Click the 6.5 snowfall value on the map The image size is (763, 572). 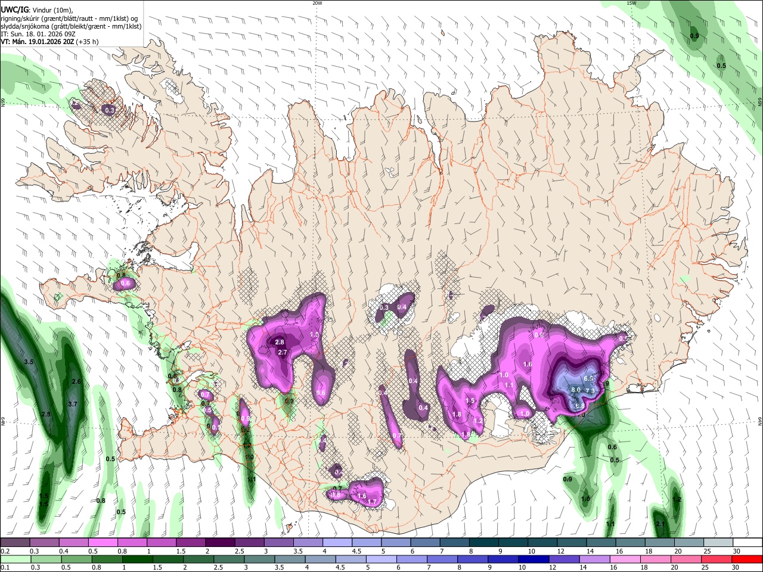pos(589,378)
